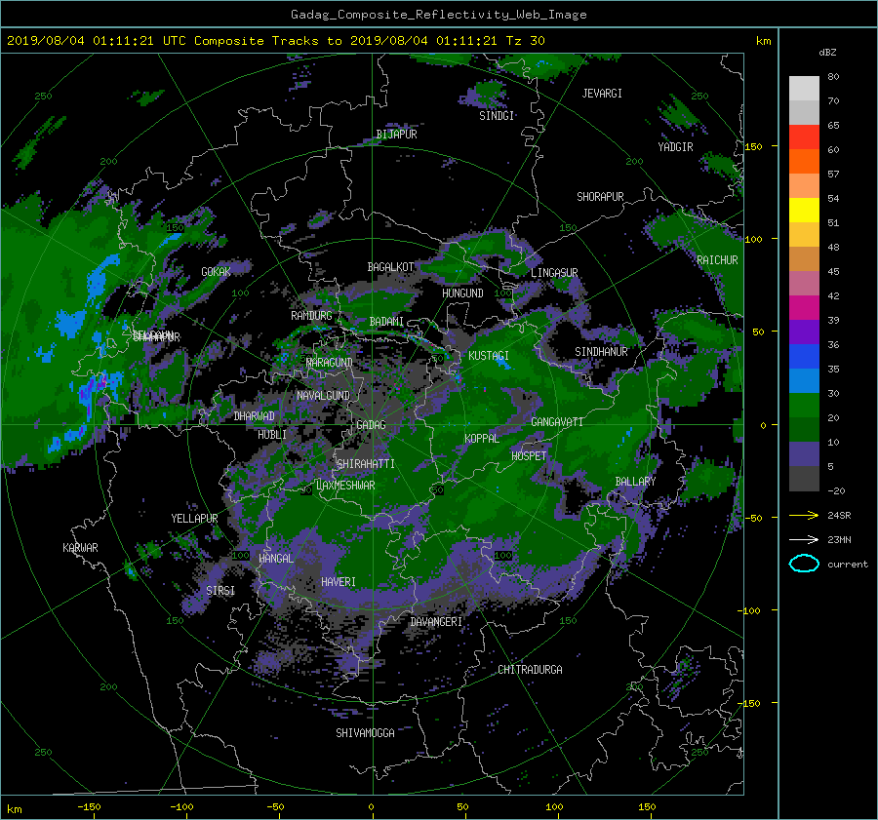Click the HANGAL city label

[276, 559]
